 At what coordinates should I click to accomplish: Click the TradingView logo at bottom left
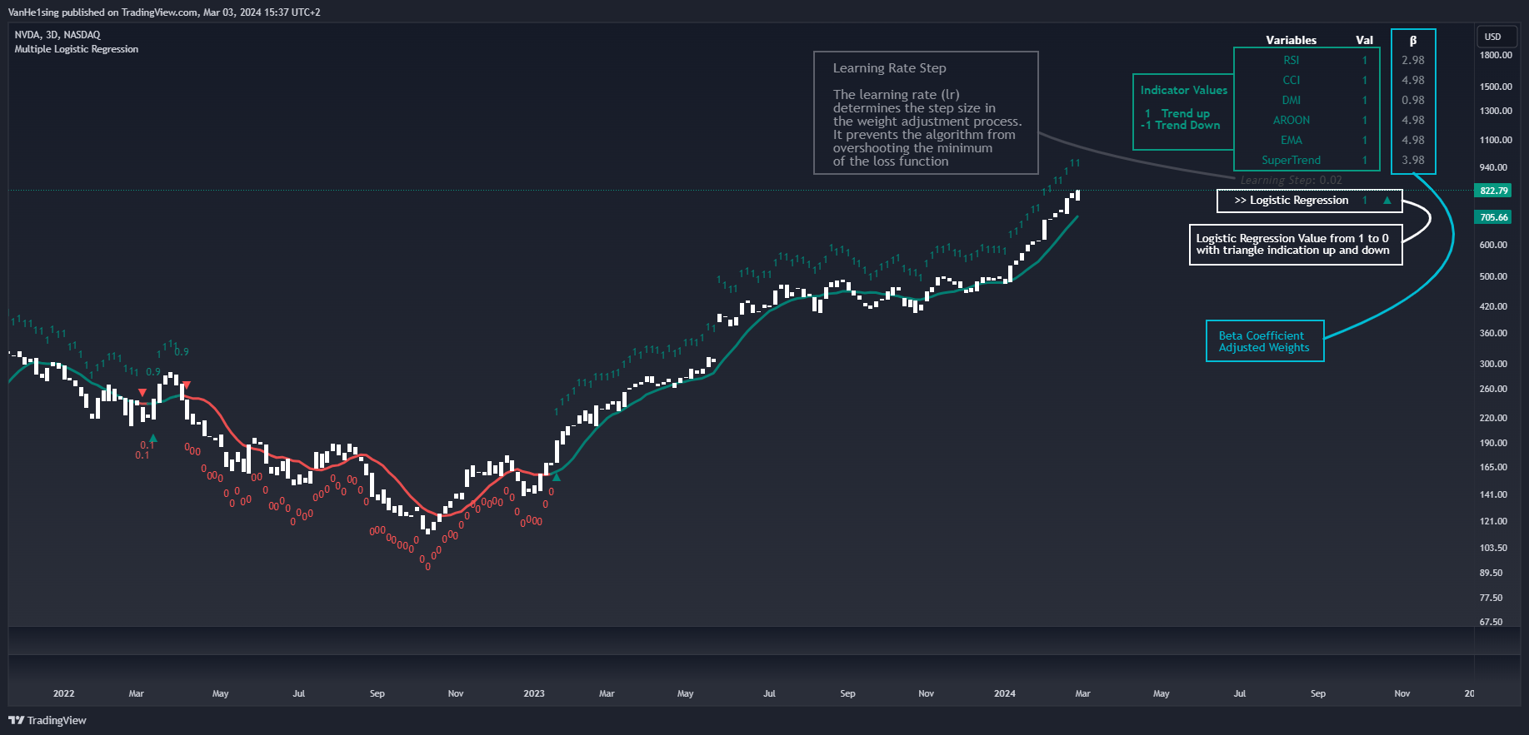click(x=47, y=720)
